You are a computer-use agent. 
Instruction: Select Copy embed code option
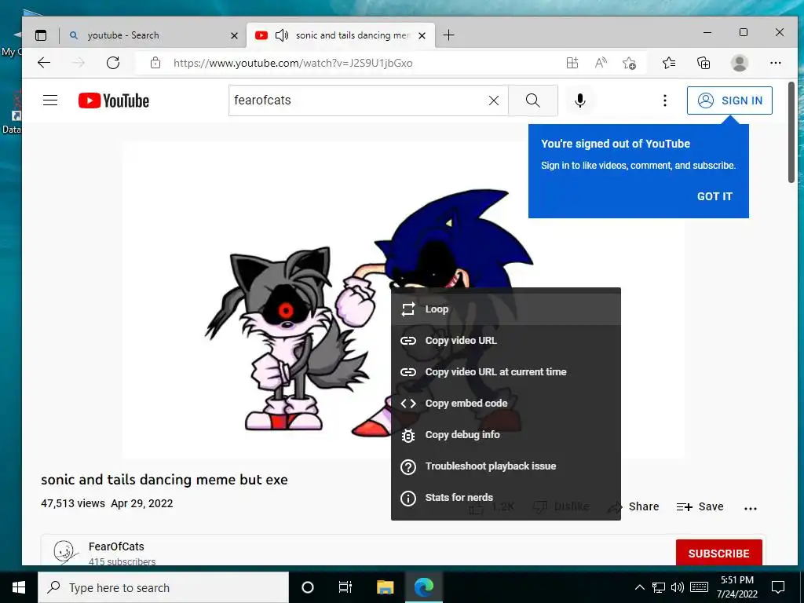point(506,403)
